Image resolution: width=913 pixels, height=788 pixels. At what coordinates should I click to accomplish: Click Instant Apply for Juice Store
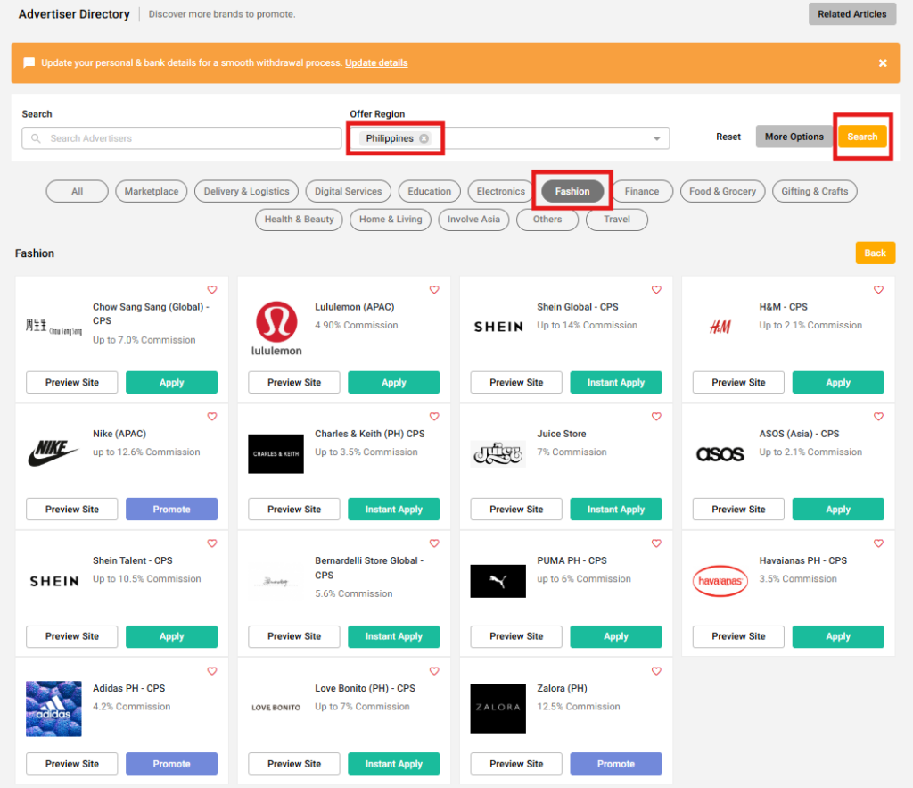coord(615,510)
